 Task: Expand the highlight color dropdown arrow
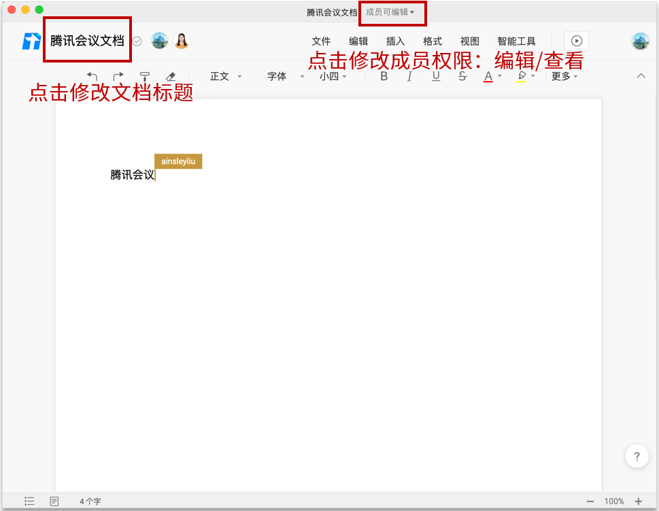[533, 76]
